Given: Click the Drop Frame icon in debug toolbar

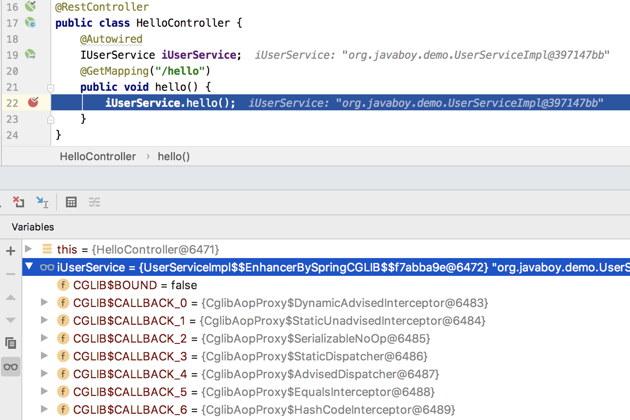Looking at the screenshot, I should click(x=18, y=202).
